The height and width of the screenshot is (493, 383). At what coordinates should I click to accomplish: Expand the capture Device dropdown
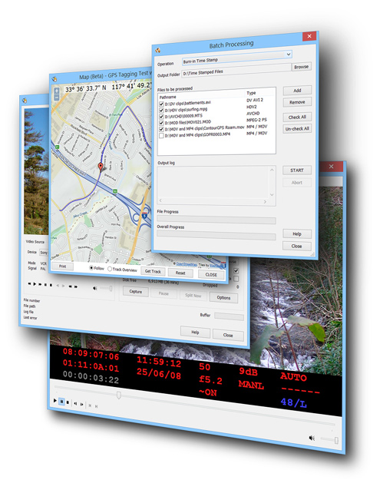(43, 253)
